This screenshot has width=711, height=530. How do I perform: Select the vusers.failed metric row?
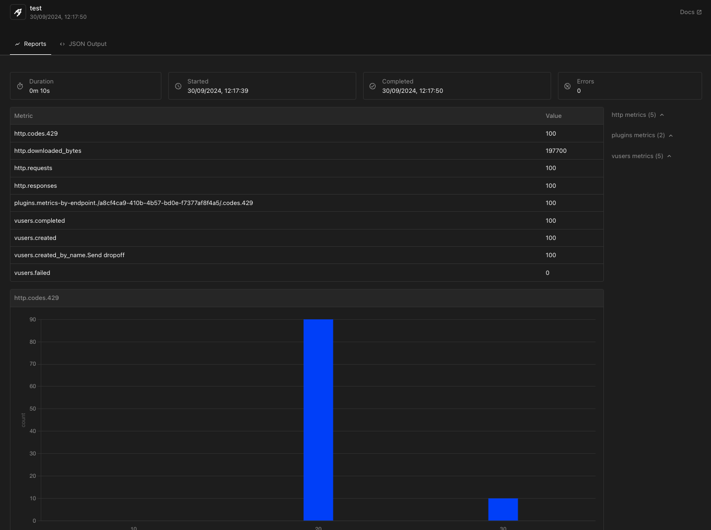pyautogui.click(x=307, y=273)
